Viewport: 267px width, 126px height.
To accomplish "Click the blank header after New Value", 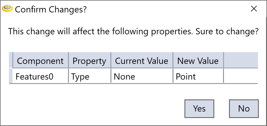I will [241, 61].
